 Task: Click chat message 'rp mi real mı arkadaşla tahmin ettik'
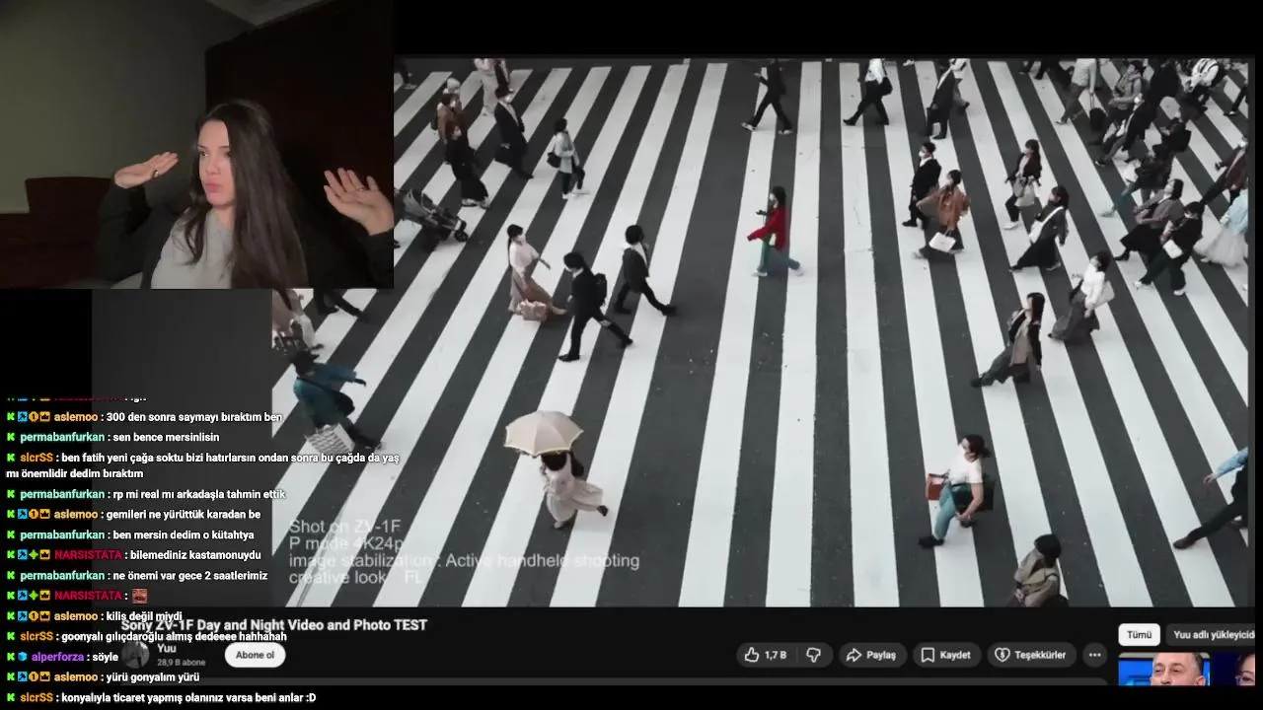[x=198, y=495]
